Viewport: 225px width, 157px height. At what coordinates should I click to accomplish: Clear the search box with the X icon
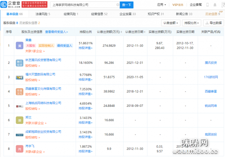117,5
